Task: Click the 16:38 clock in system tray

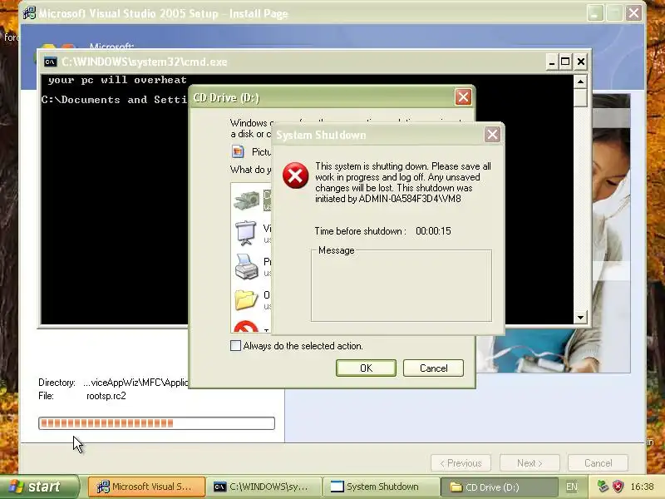Action: [x=642, y=487]
